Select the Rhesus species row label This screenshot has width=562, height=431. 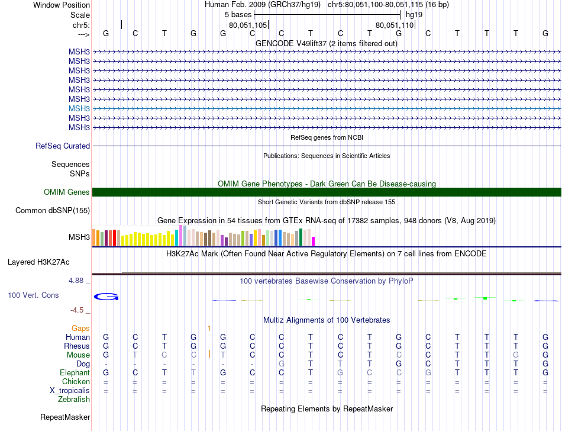point(77,346)
